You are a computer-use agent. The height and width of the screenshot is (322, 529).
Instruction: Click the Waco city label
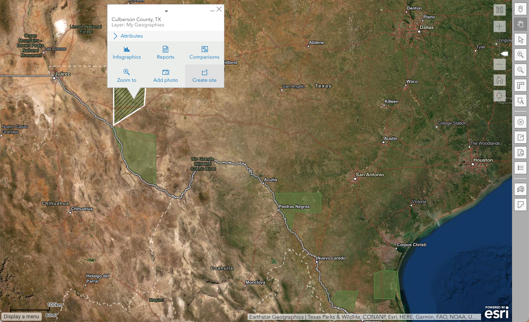pos(412,82)
